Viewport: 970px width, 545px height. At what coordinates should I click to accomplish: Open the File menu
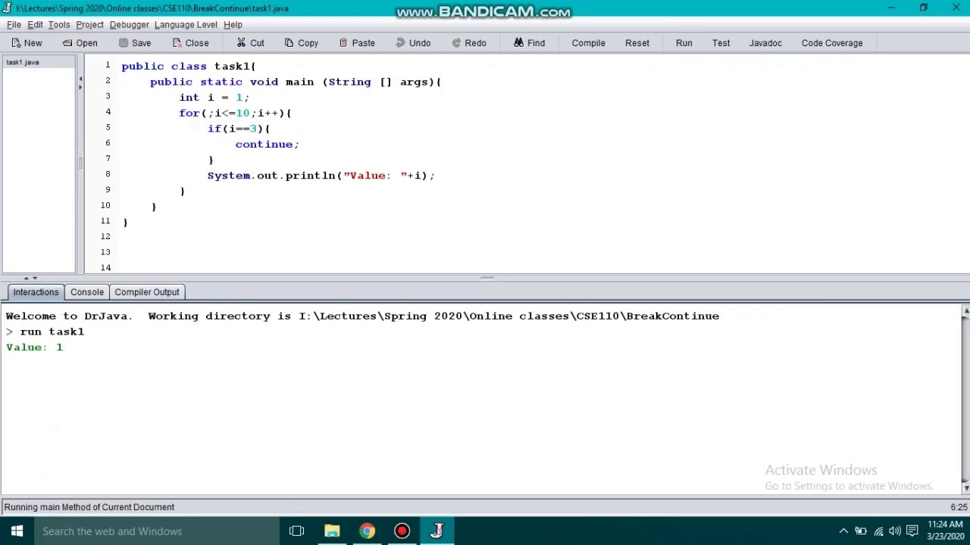coord(14,24)
